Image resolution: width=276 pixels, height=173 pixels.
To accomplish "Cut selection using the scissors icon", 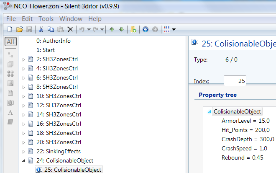I will point(41,29).
